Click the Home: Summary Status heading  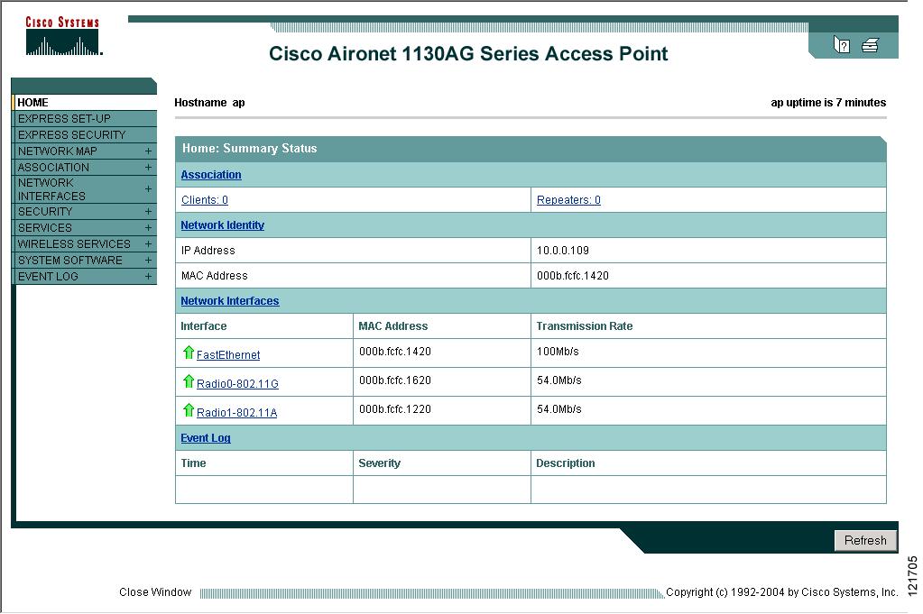coord(250,148)
